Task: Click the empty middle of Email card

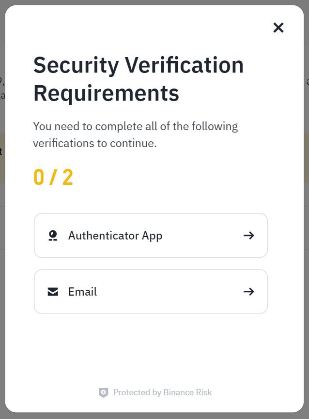Action: [170, 292]
